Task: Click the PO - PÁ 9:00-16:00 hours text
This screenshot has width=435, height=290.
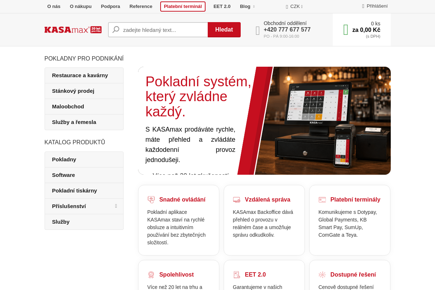Action: [x=281, y=36]
